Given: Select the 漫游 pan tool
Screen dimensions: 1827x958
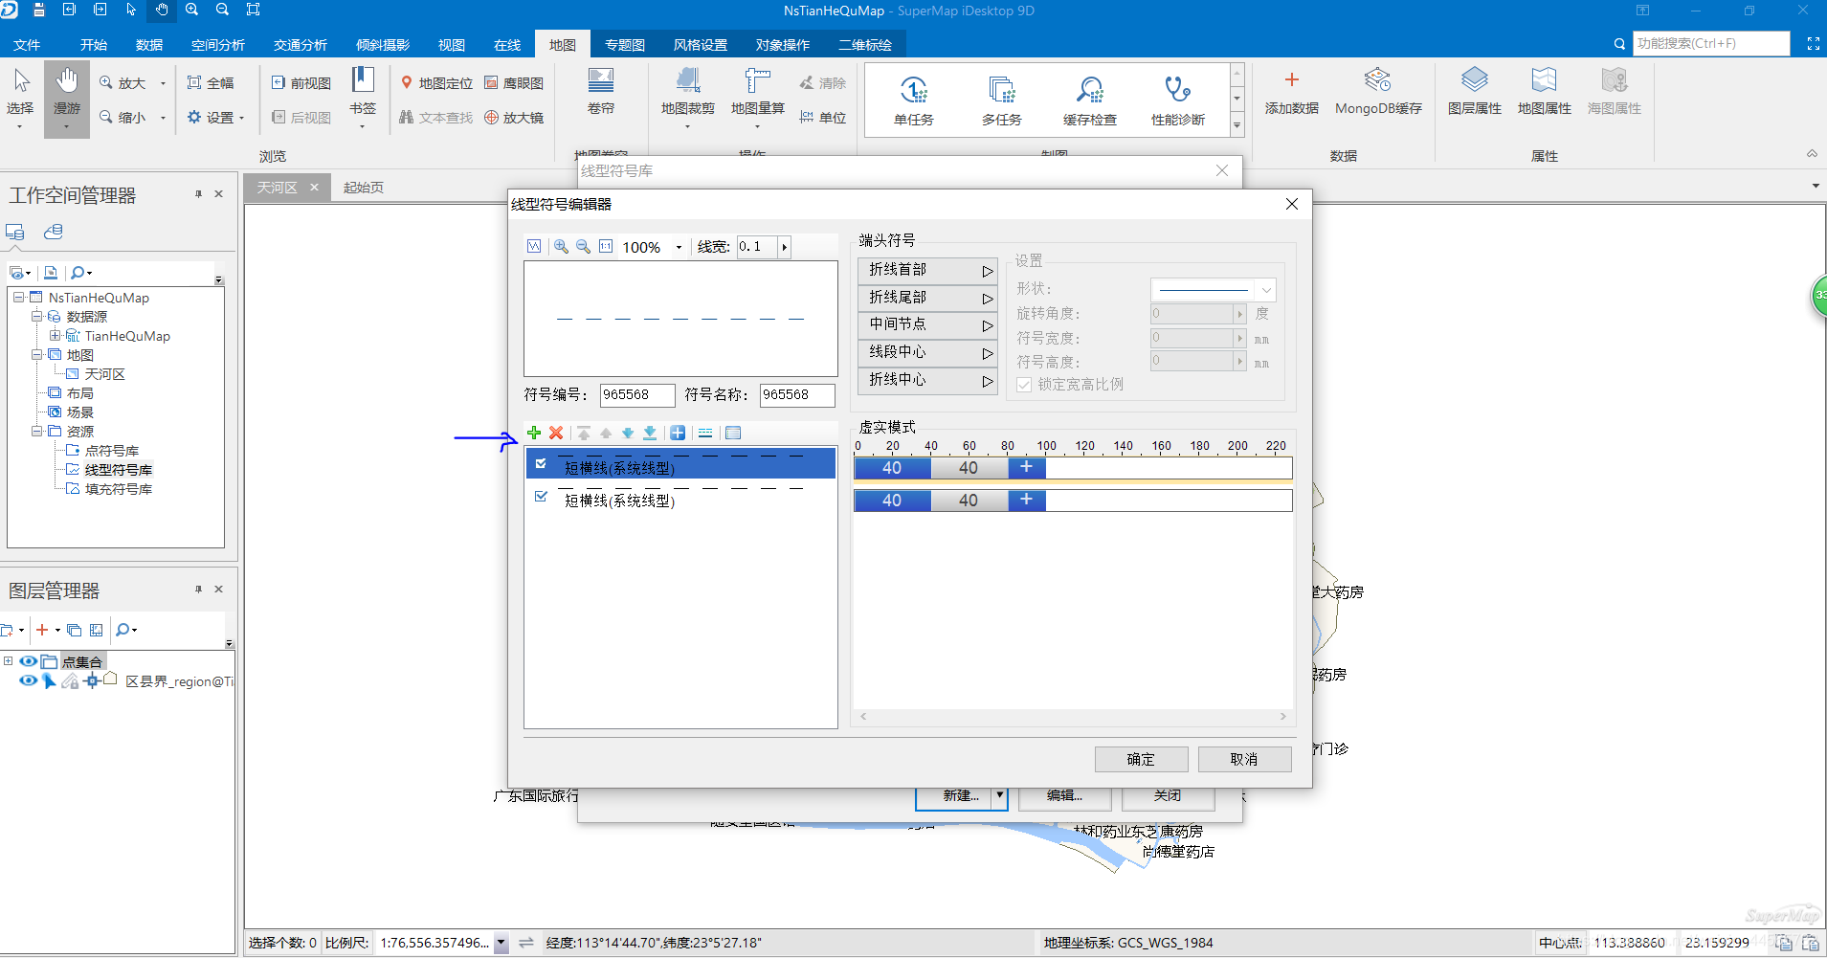Looking at the screenshot, I should [x=67, y=98].
